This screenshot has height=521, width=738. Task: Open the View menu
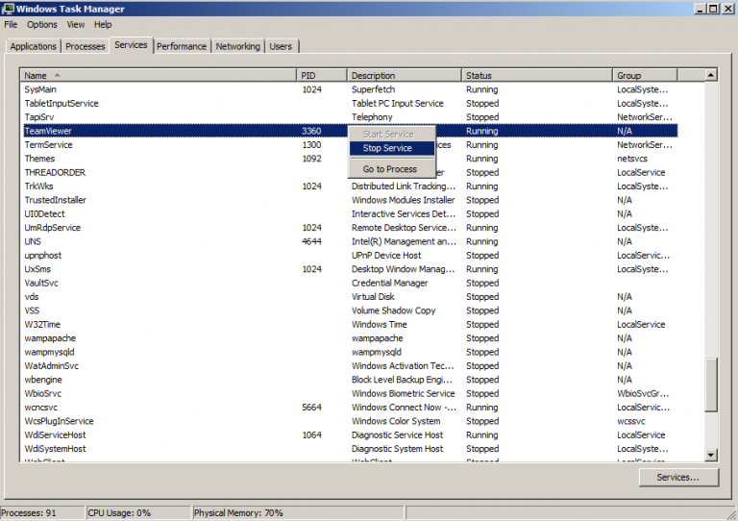(x=75, y=24)
